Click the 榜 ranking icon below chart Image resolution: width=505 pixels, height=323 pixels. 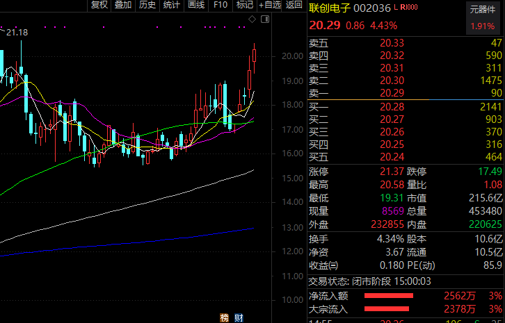pos(224,317)
